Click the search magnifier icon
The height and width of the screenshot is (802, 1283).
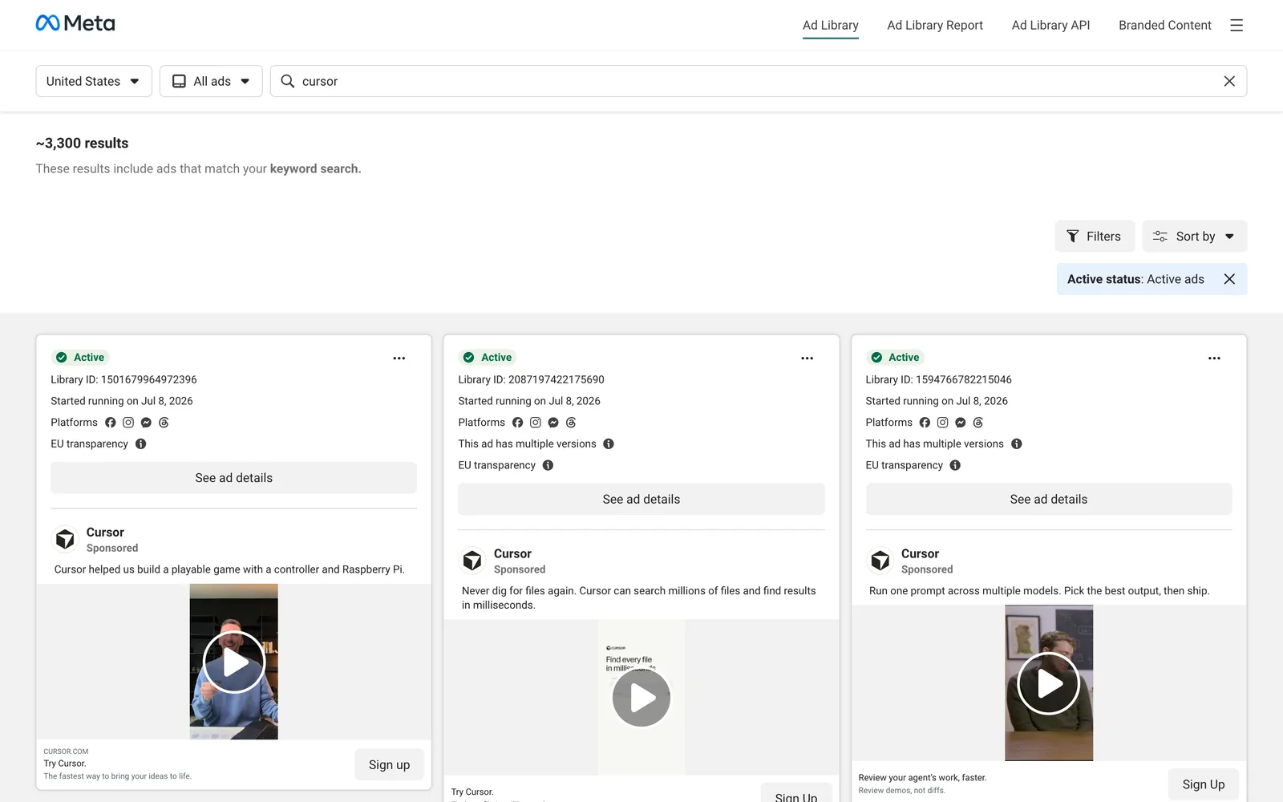click(x=288, y=81)
